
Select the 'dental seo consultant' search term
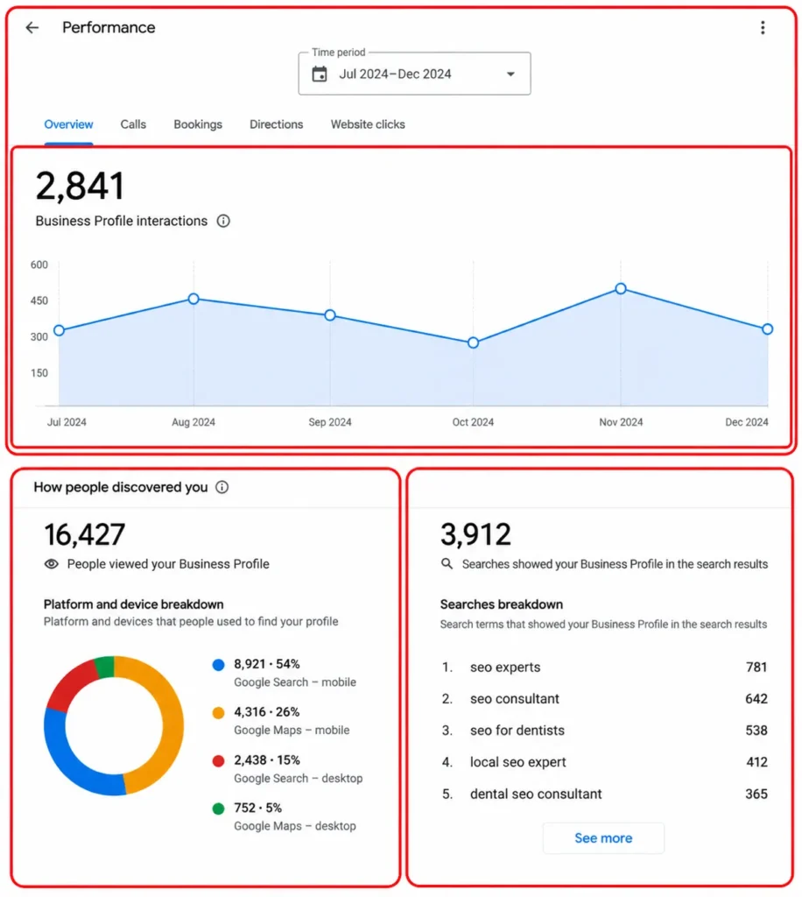(536, 794)
